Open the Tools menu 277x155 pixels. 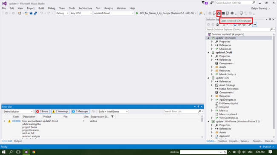click(x=72, y=8)
